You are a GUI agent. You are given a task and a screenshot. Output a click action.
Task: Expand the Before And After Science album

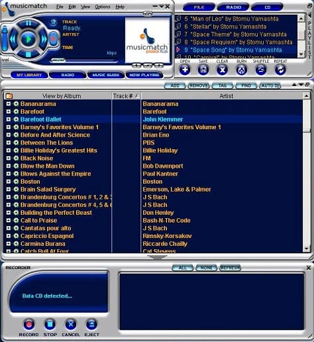coord(9,135)
